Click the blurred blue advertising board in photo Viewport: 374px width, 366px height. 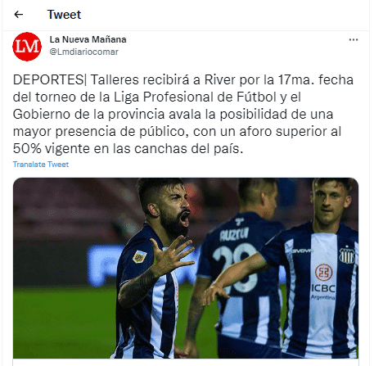click(105, 264)
